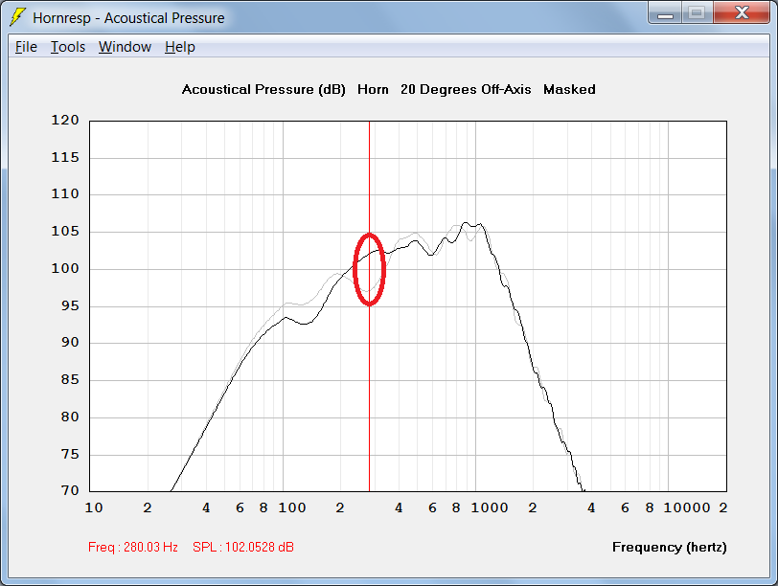Maximize the Hornresp window
The width and height of the screenshot is (778, 586).
[698, 13]
